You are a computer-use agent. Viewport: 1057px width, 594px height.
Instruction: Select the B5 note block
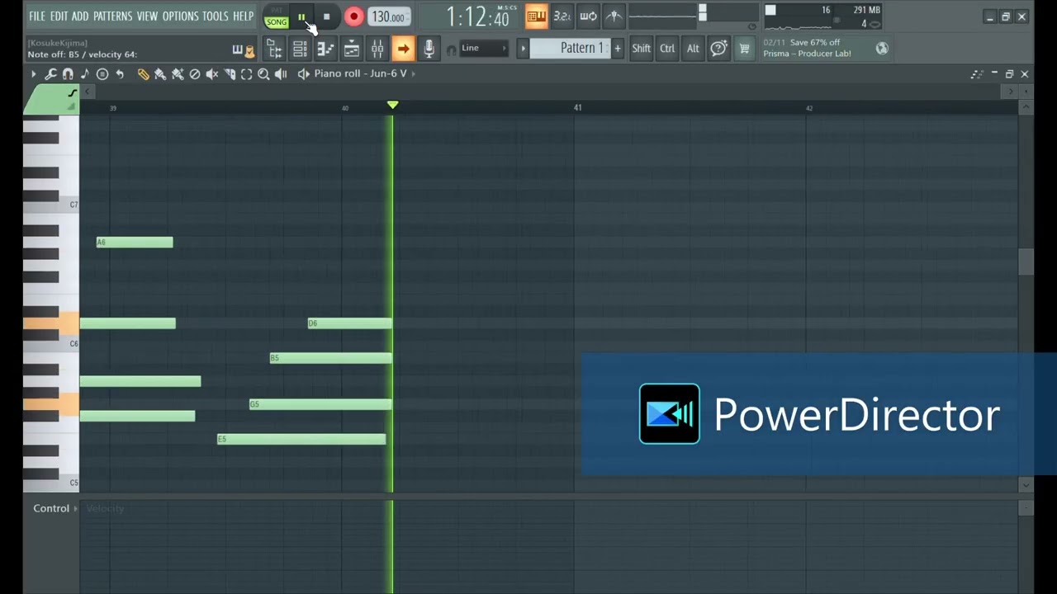[x=330, y=358]
